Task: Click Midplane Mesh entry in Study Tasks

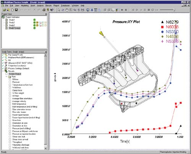Action: click(x=21, y=57)
